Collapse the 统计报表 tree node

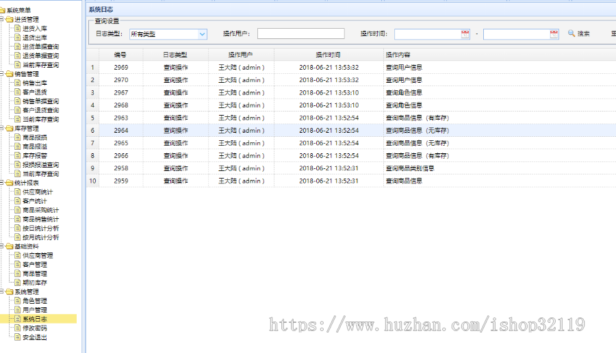coord(1,183)
